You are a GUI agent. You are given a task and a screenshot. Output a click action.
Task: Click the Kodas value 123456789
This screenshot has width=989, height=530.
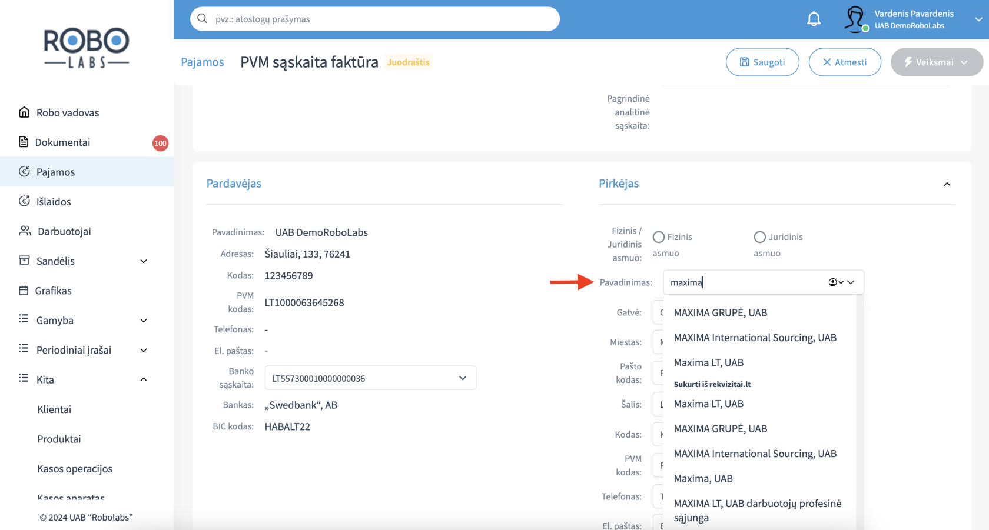289,275
